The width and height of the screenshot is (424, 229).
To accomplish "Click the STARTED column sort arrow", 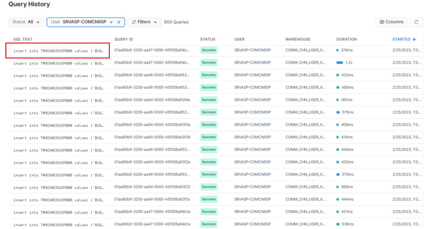I will coord(414,39).
